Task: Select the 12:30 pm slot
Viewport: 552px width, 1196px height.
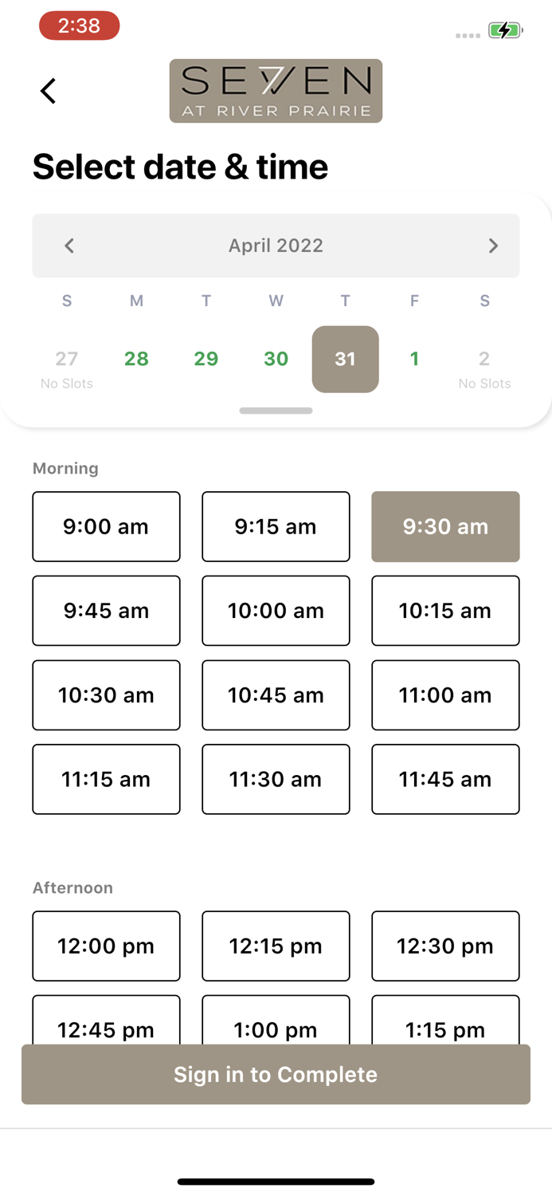Action: tap(445, 946)
